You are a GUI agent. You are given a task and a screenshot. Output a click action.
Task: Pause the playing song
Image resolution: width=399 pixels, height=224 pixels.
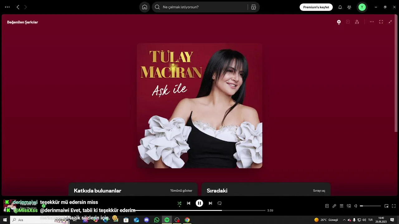tap(199, 203)
